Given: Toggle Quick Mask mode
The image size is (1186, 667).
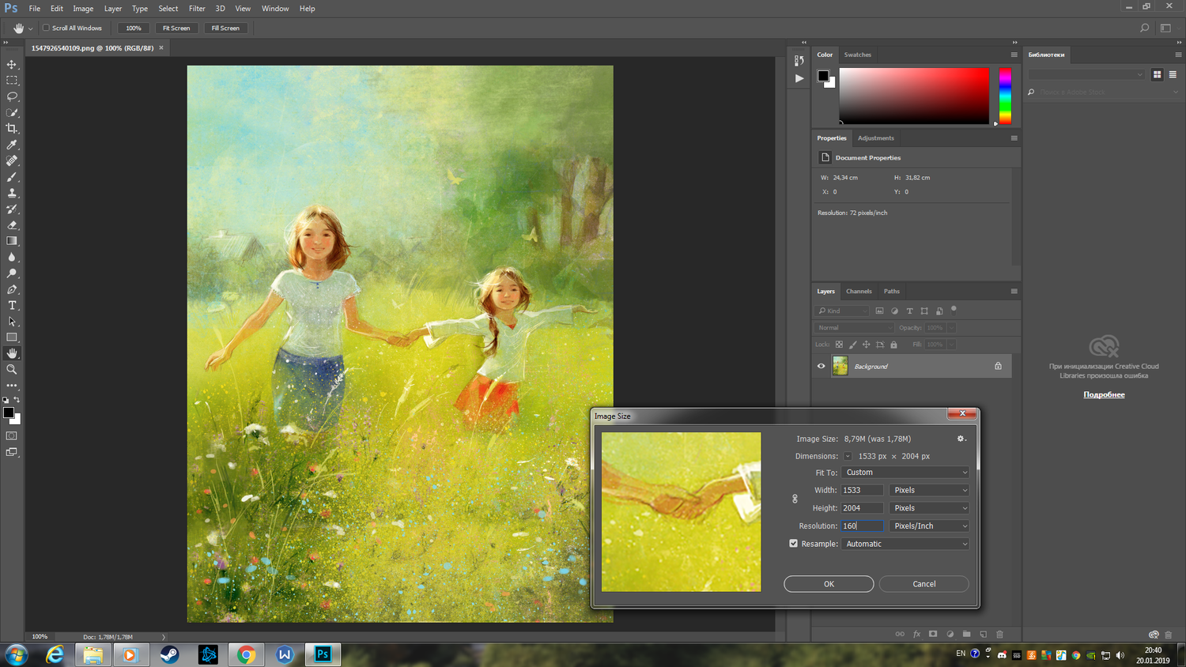Looking at the screenshot, I should pos(12,435).
